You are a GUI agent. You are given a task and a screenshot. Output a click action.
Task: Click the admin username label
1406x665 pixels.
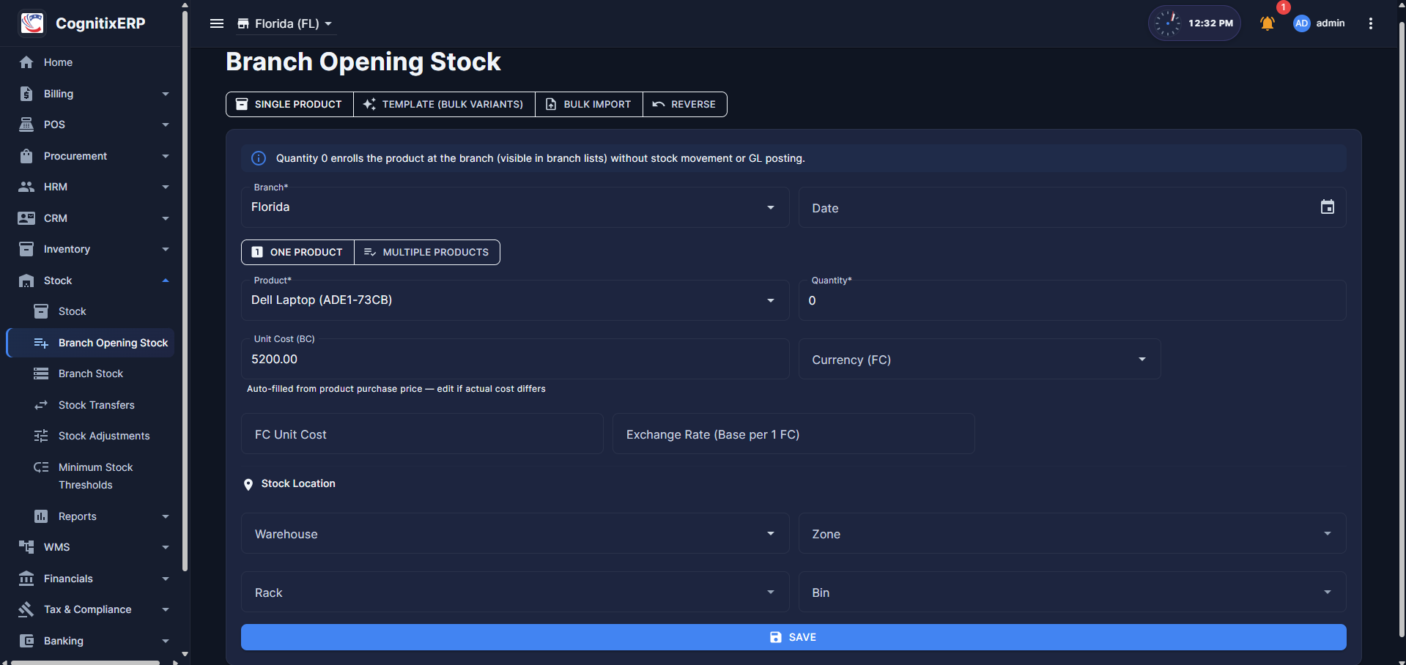[1331, 23]
